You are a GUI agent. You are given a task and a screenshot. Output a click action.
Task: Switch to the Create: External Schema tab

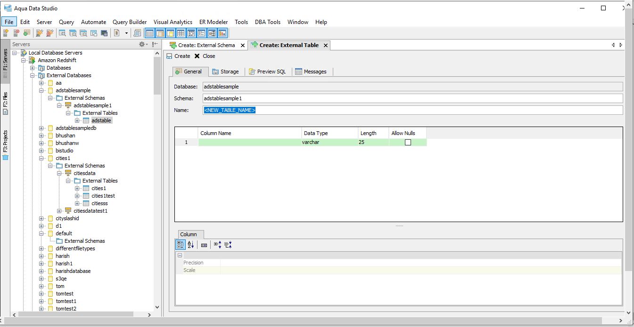pos(206,45)
